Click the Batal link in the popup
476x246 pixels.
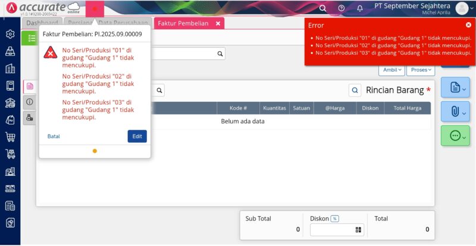(54, 136)
